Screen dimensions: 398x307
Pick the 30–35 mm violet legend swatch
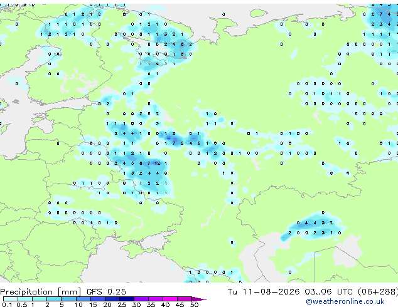pyautogui.click(x=141, y=299)
